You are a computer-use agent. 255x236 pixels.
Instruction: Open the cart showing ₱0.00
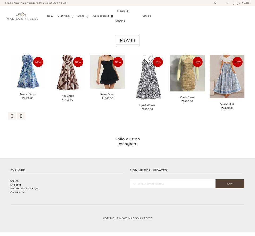coord(243,3)
